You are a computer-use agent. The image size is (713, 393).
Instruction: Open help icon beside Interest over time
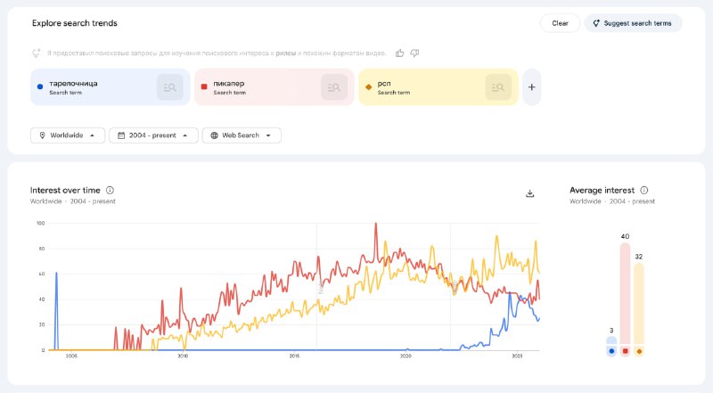[110, 190]
